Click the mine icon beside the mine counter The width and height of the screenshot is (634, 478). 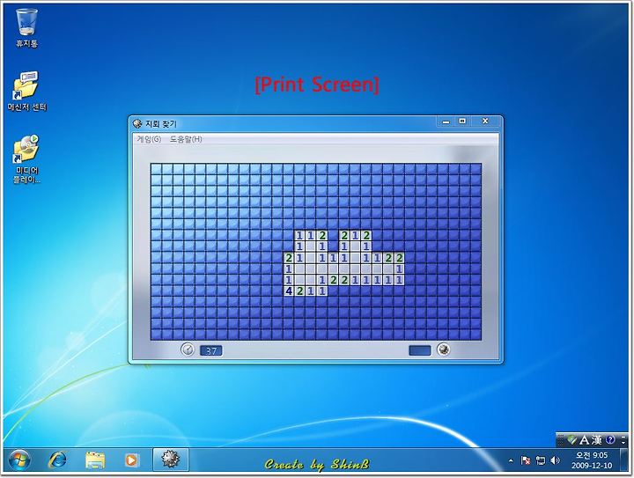444,349
